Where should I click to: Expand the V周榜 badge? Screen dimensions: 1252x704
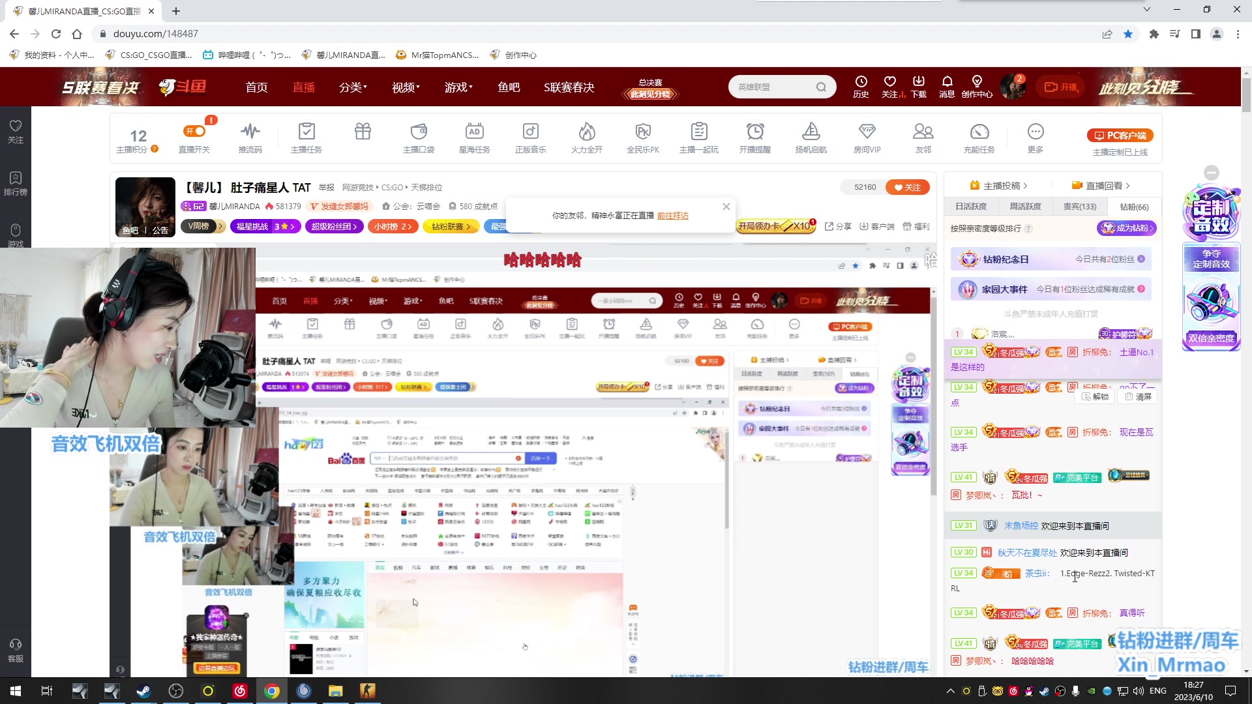click(203, 226)
